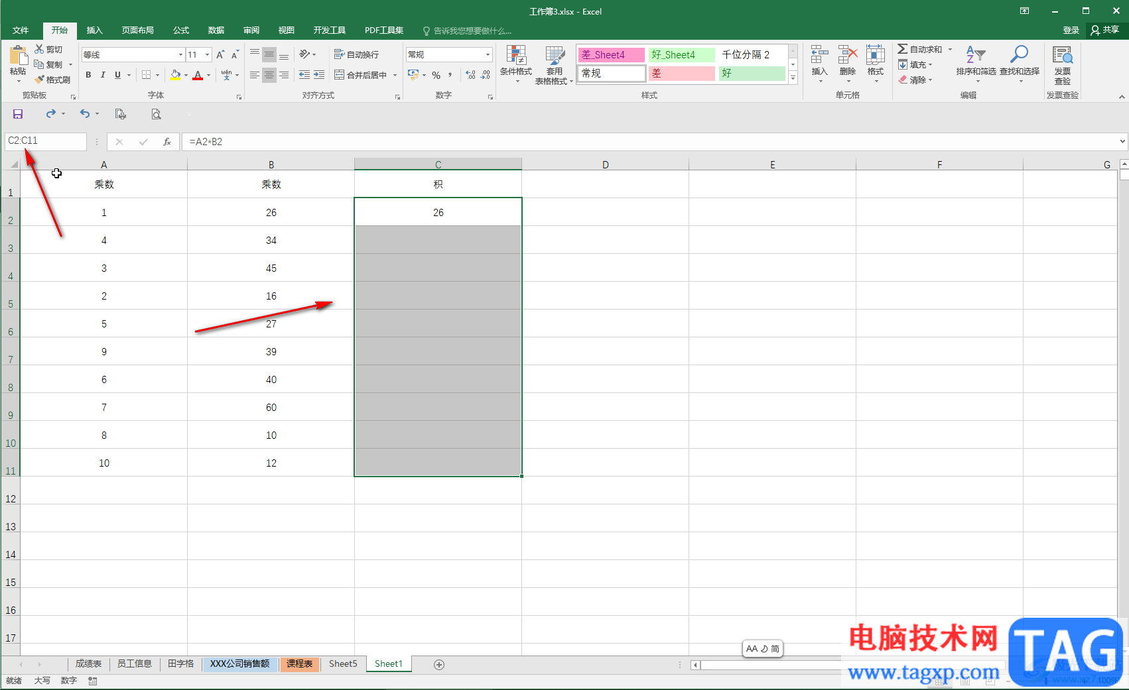
Task: Expand Merge and Center dropdown arrow
Action: coord(395,75)
